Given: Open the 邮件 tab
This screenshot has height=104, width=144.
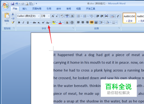Looking at the screenshot, I should [59, 9].
